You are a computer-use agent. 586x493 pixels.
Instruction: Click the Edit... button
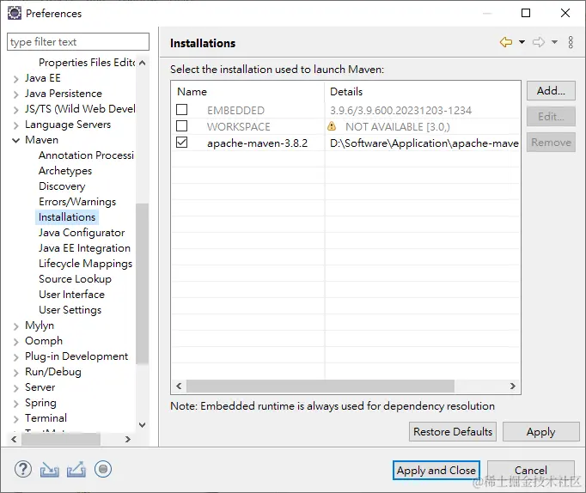pyautogui.click(x=551, y=117)
